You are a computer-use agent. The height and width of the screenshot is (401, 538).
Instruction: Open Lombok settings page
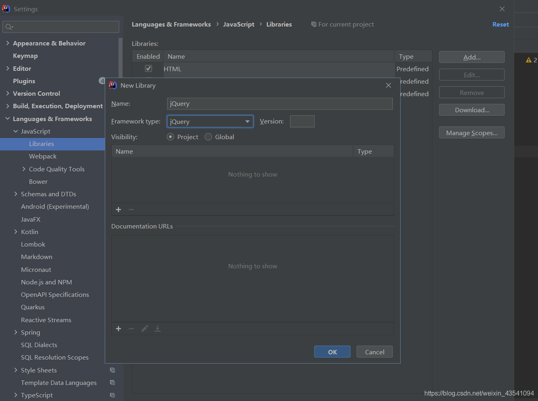tap(33, 244)
